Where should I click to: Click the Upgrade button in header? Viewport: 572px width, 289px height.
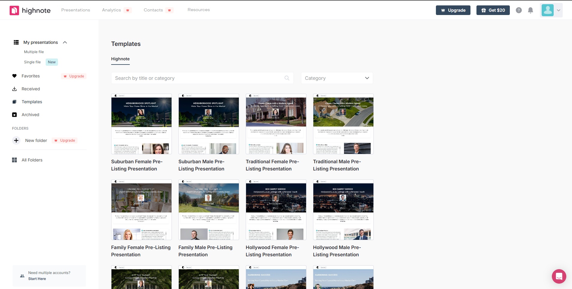(x=453, y=10)
